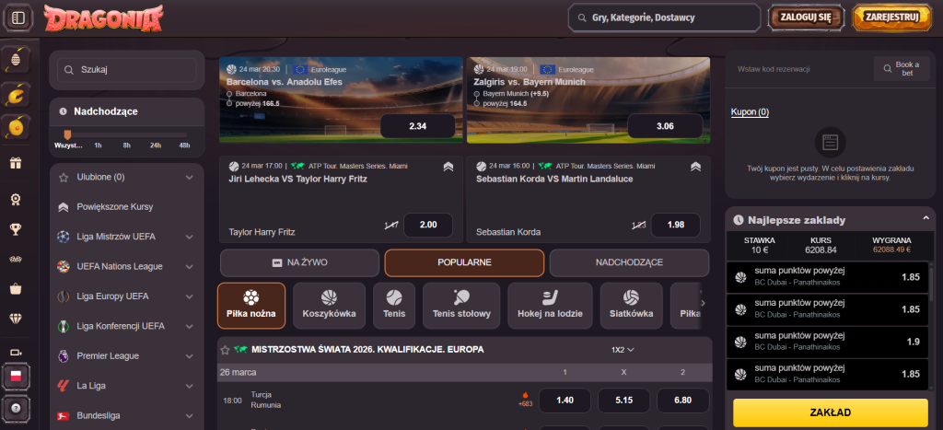Set upcoming time slider to 1h
The width and height of the screenshot is (943, 430).
click(98, 145)
